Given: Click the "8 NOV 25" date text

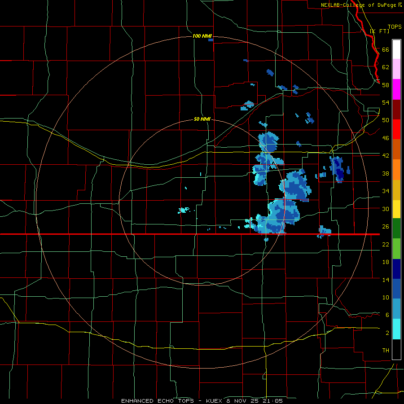Looking at the screenshot, I should [x=243, y=401].
